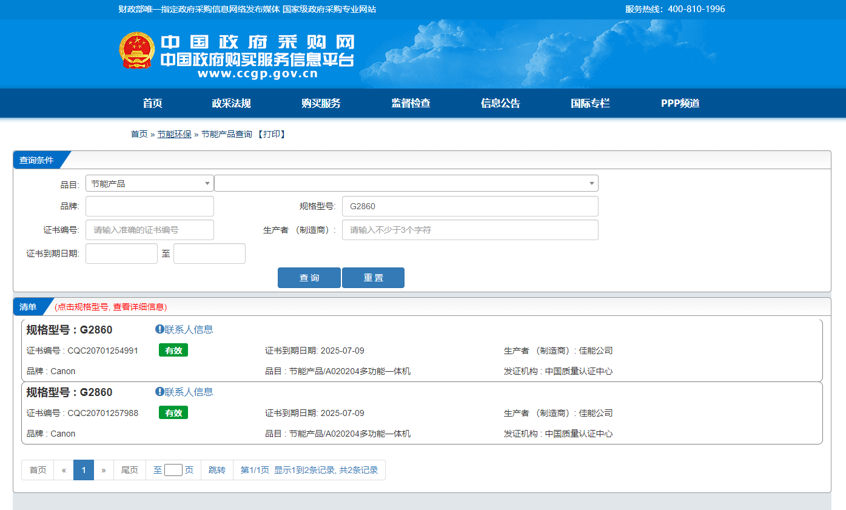Click the 生产者(制造商) input field
The image size is (846, 510).
point(469,230)
